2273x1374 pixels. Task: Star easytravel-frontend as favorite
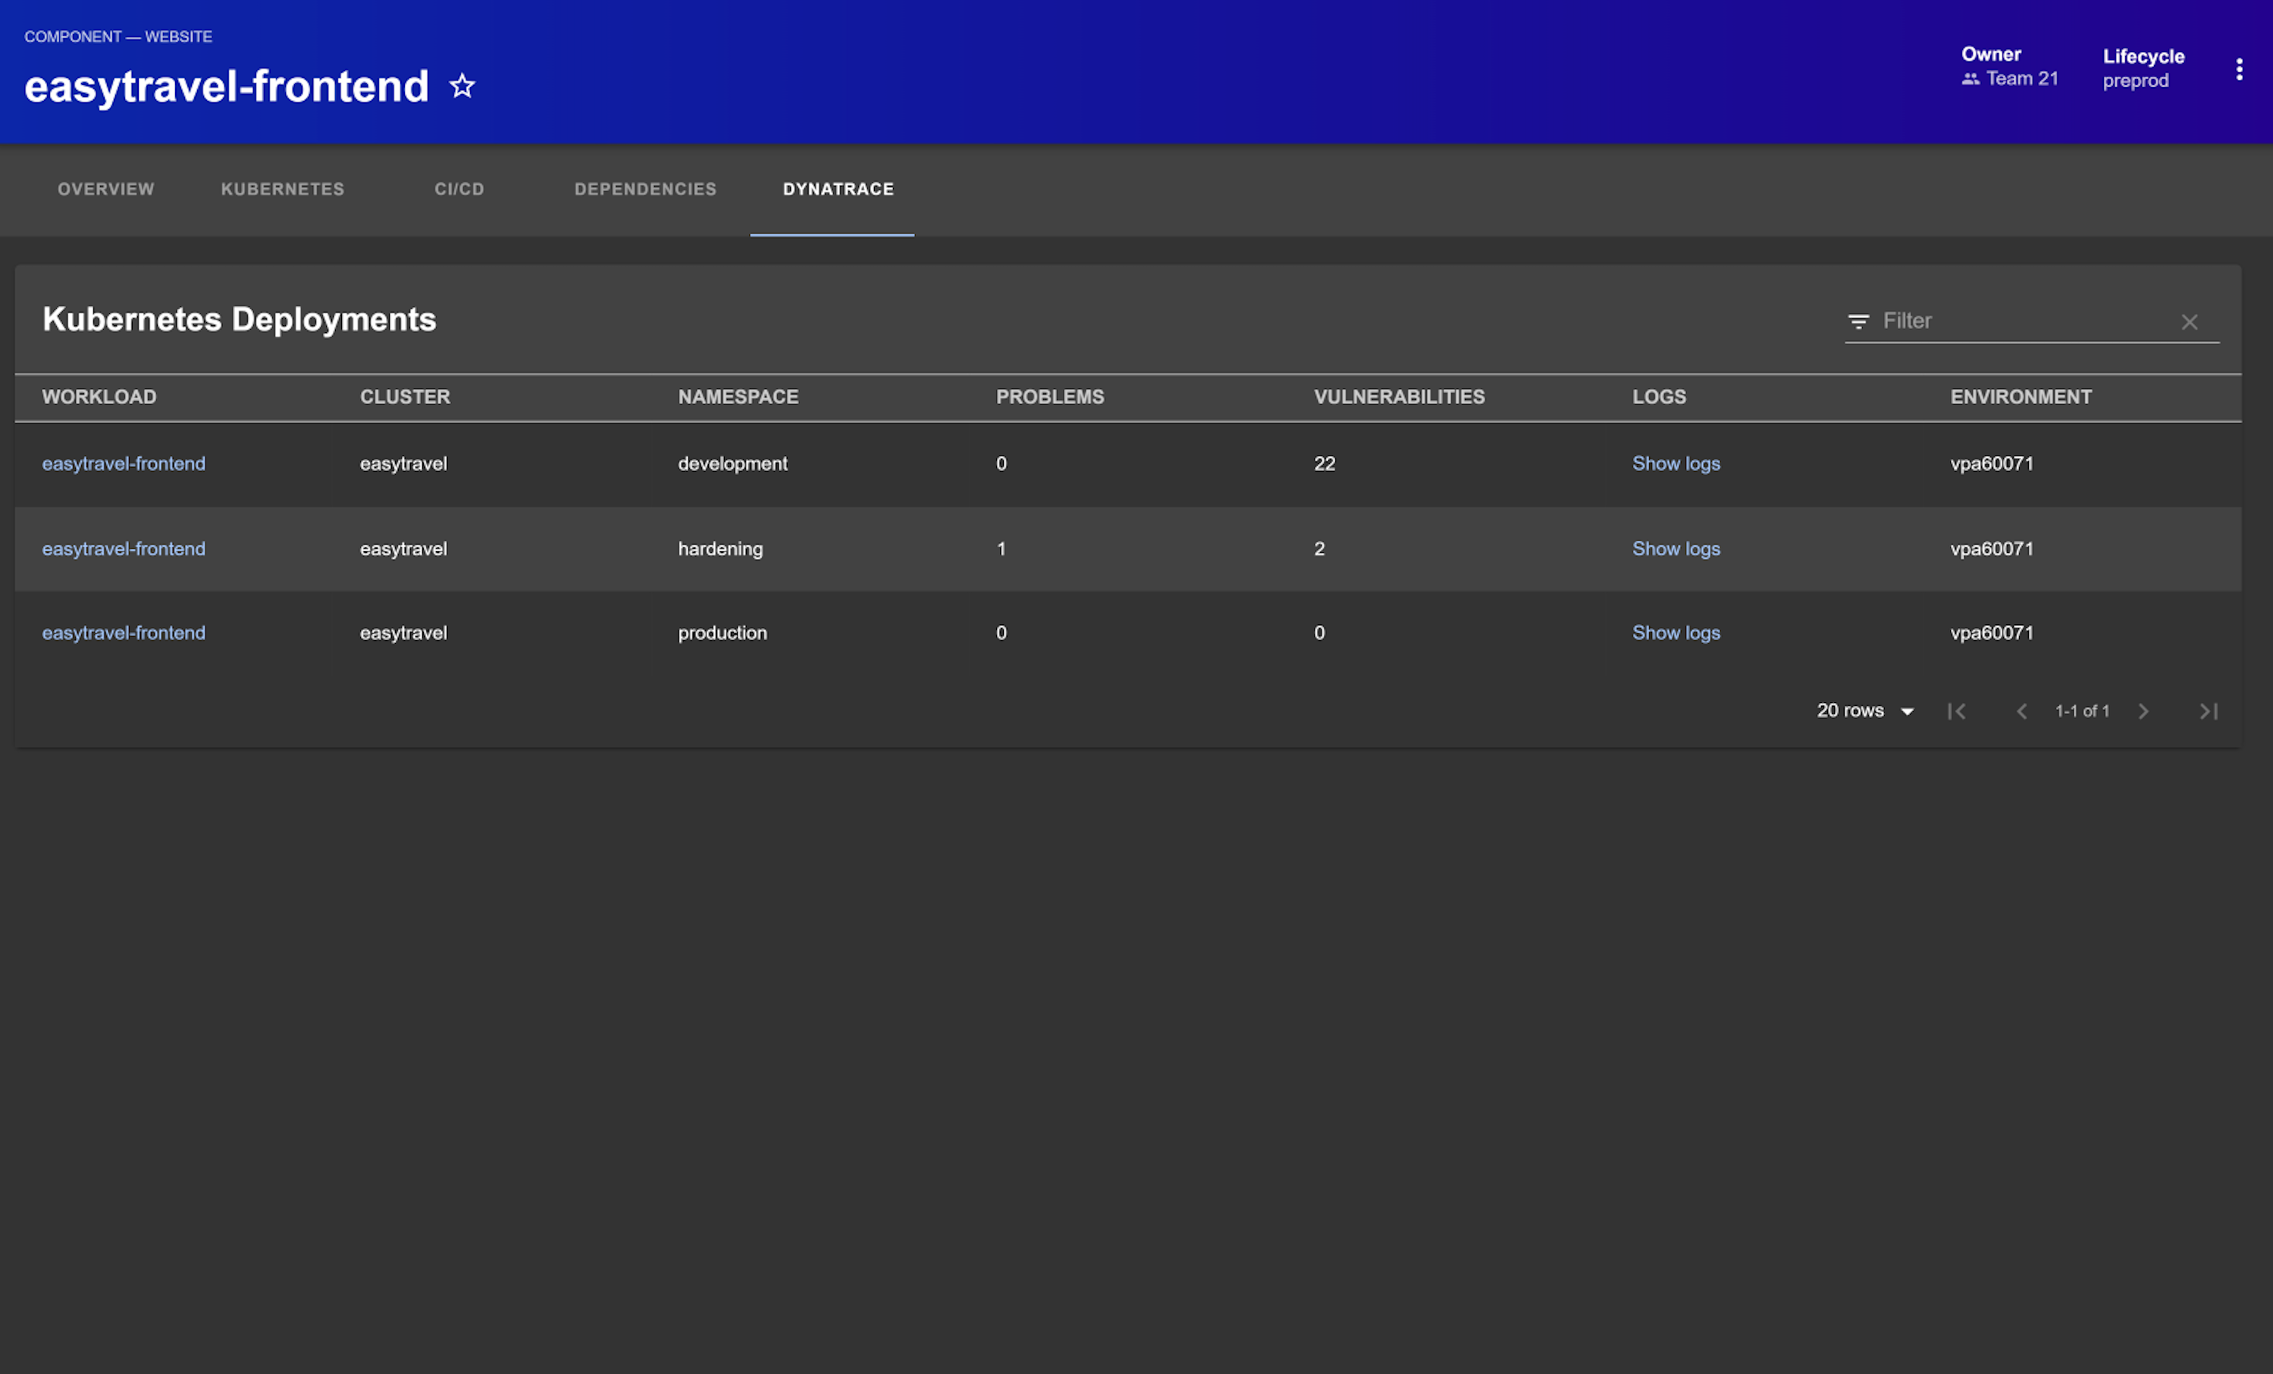[462, 86]
